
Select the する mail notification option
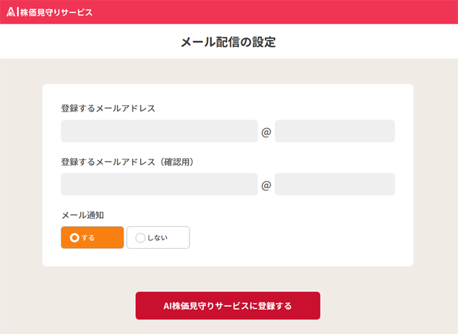point(92,237)
